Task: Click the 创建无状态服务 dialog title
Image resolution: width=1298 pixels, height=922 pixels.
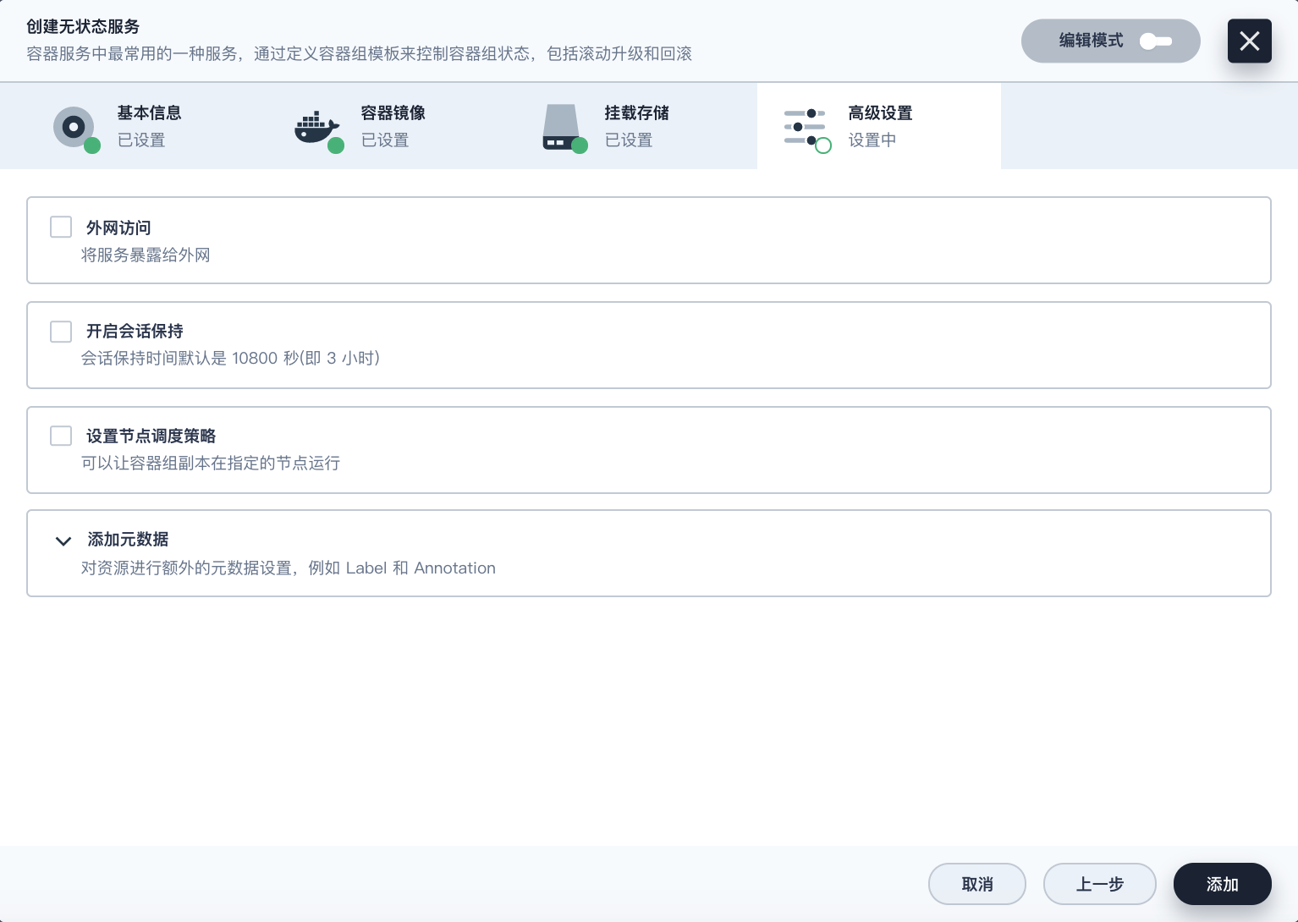Action: (x=83, y=26)
